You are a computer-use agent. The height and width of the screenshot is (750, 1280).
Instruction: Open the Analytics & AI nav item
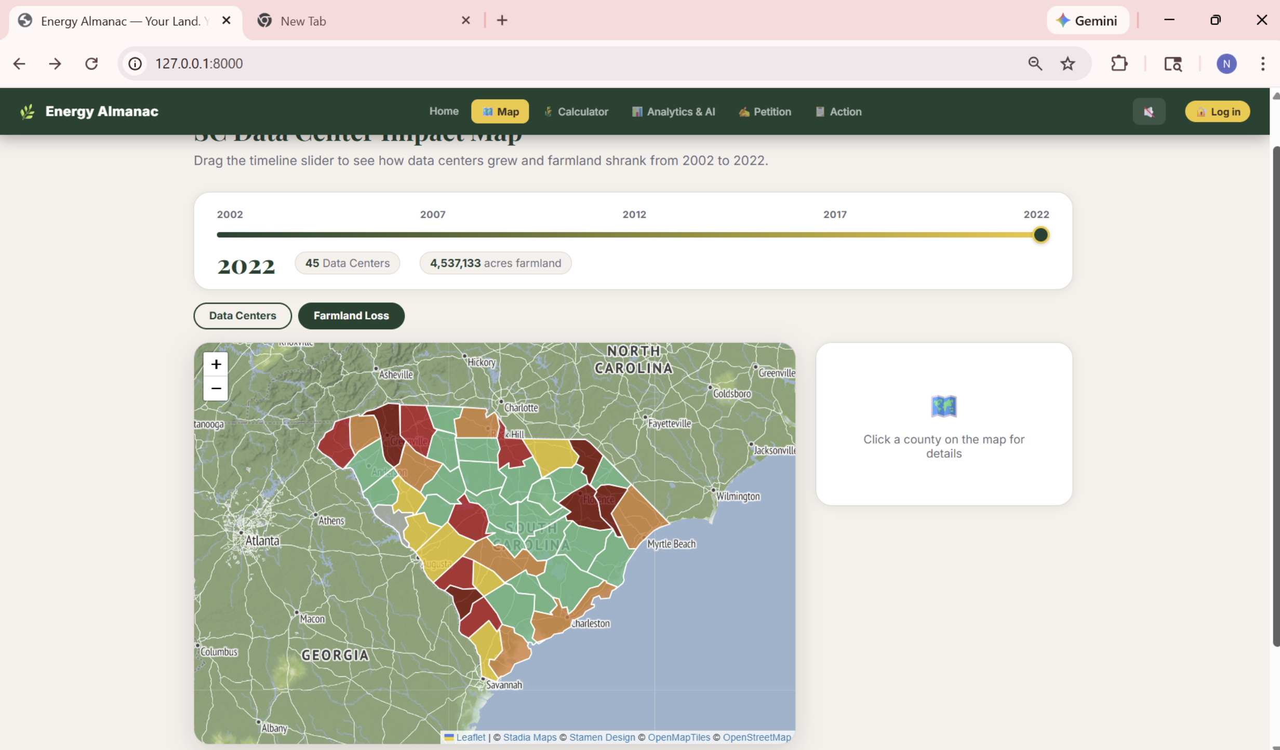673,112
